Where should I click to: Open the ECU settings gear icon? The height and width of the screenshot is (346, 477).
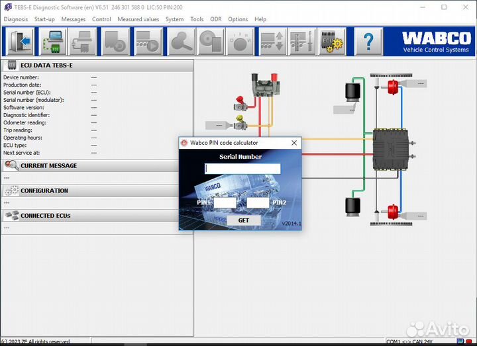[x=332, y=41]
